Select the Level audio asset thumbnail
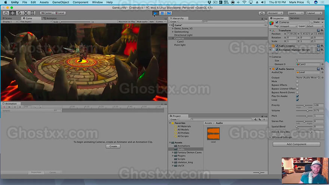The height and width of the screenshot is (185, 329). click(x=213, y=134)
